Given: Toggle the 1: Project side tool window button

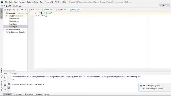Looking at the screenshot, I should (x=2, y=13).
